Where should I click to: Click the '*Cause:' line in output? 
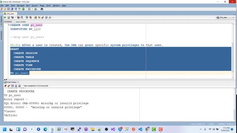coord(10,111)
